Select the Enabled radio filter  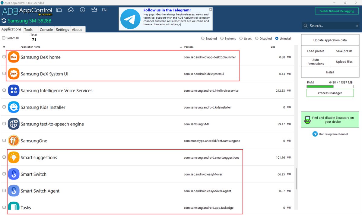(x=203, y=39)
